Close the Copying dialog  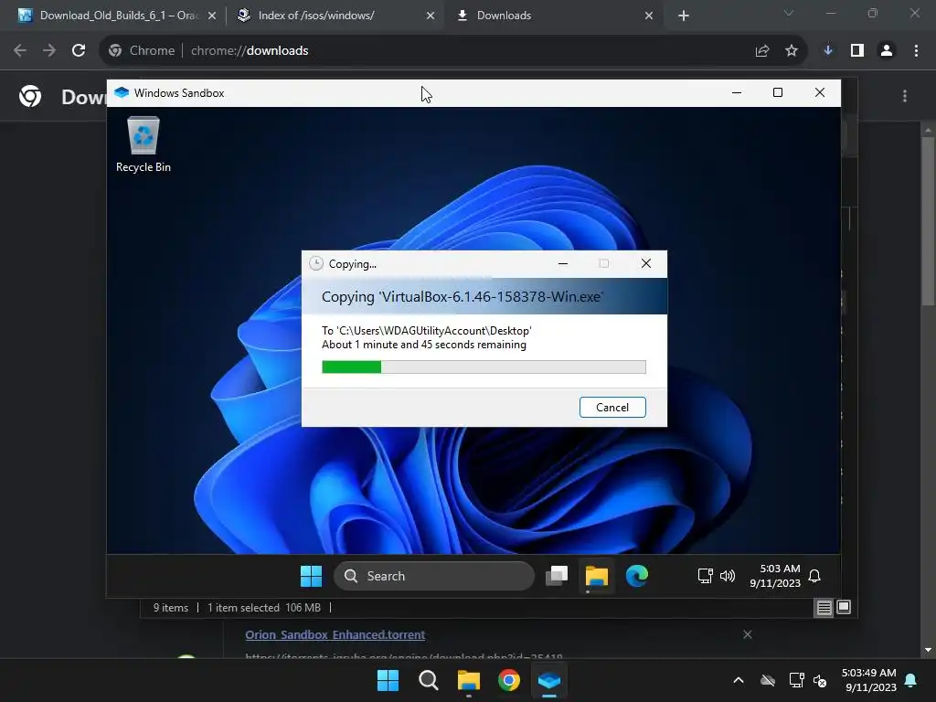point(646,263)
